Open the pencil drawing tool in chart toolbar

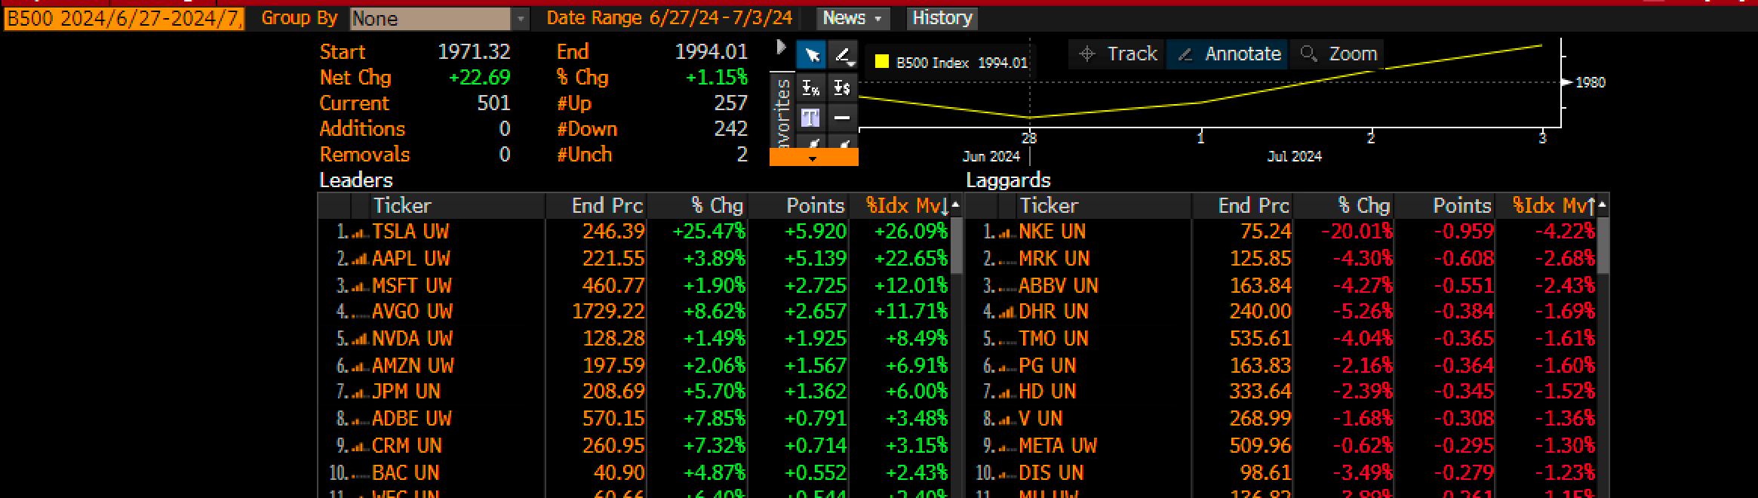pyautogui.click(x=843, y=55)
